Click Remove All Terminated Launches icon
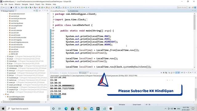Image resolution: width=197 pixels, height=111 pixels. (x=166, y=73)
